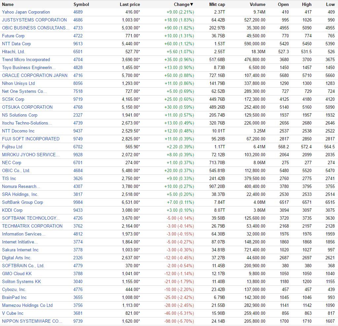
Task: Open FUJI SOFT INCORPORATED link
Action: pyautogui.click(x=31, y=139)
